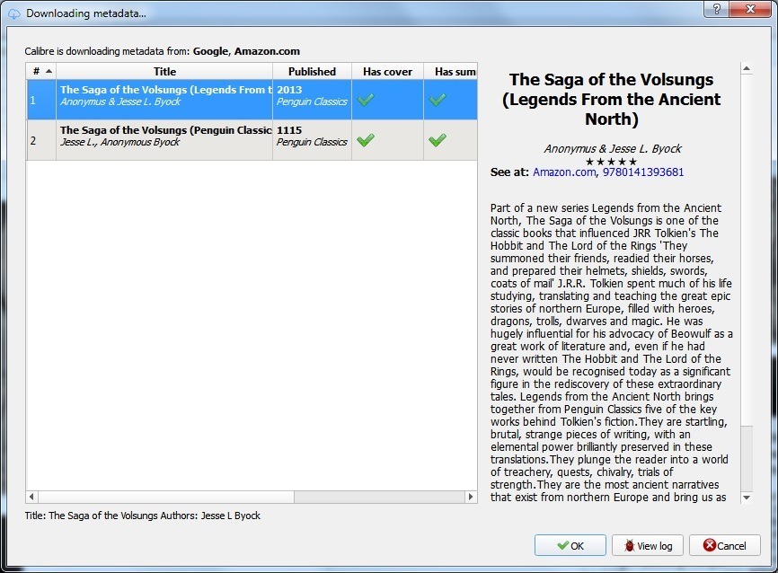Click second row's Has summary green checkmark

[x=438, y=140]
